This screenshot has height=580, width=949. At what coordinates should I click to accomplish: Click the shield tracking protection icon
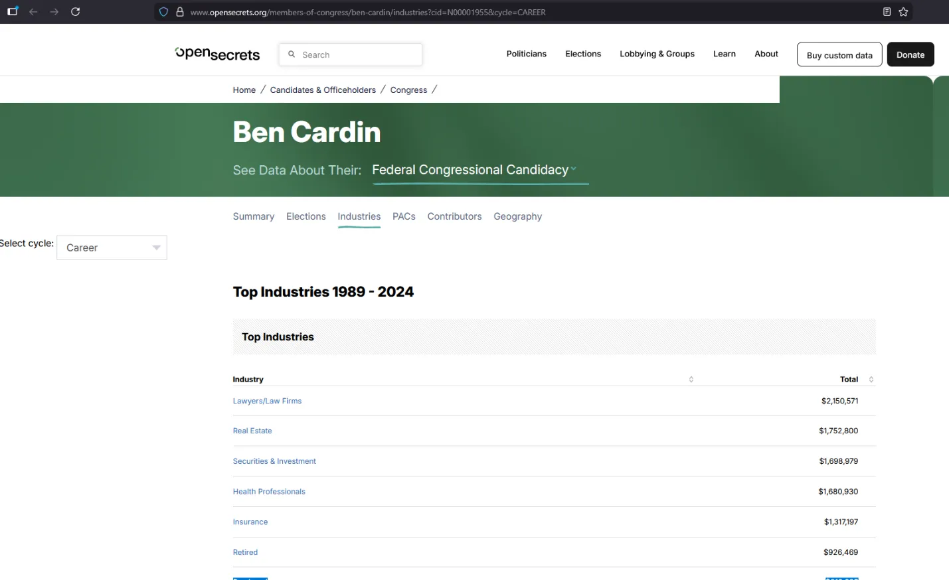click(163, 12)
